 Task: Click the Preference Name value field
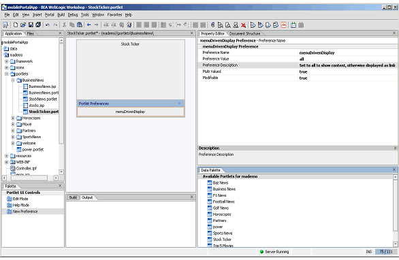click(348, 53)
